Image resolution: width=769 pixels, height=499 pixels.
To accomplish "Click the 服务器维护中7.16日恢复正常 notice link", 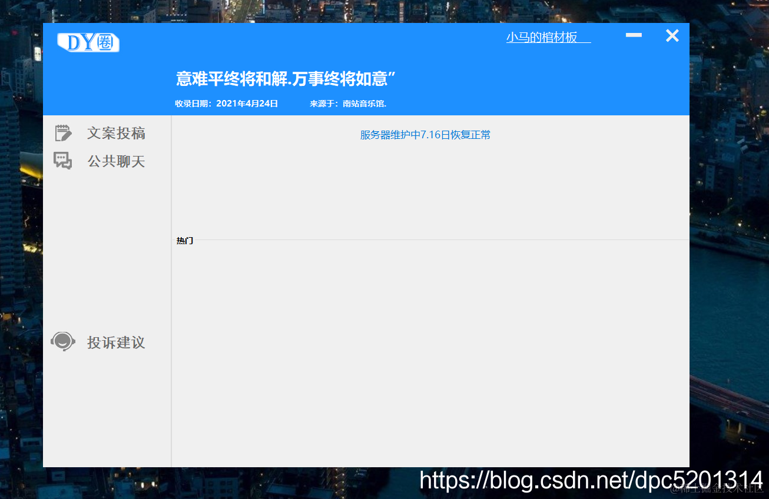I will [x=425, y=135].
